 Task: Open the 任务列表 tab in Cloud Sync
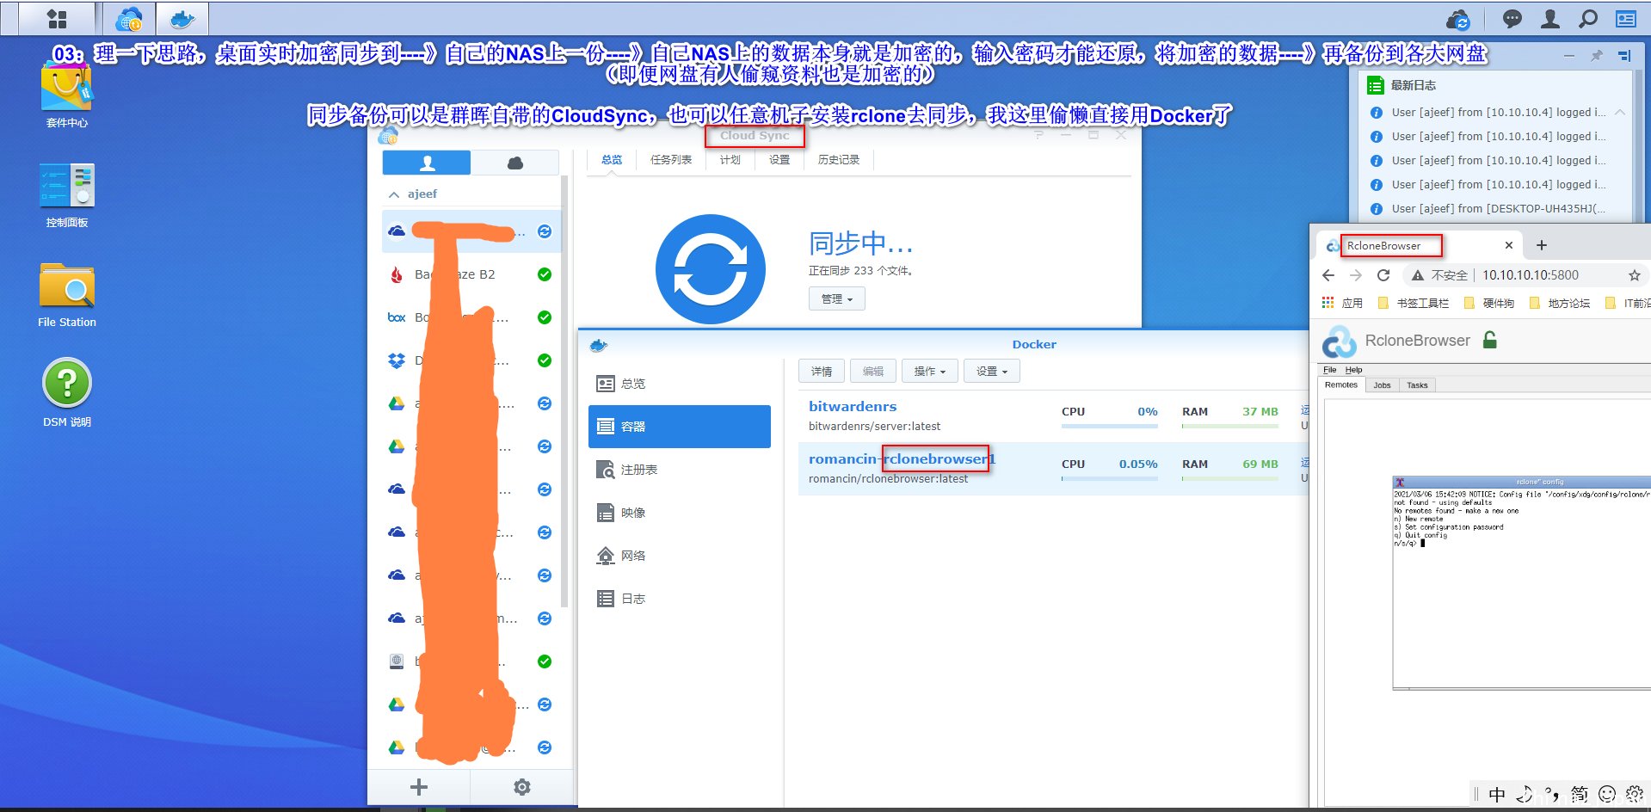671,160
